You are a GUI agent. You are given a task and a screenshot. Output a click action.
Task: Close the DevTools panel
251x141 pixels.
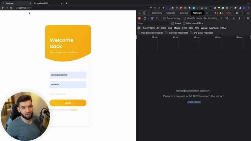tap(248, 13)
